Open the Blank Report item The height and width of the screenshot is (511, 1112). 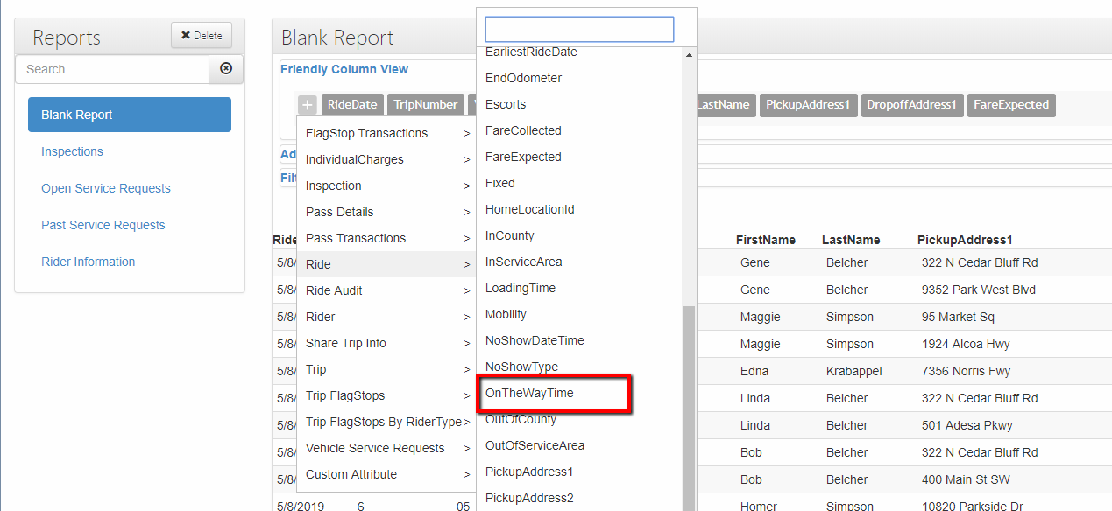(130, 115)
